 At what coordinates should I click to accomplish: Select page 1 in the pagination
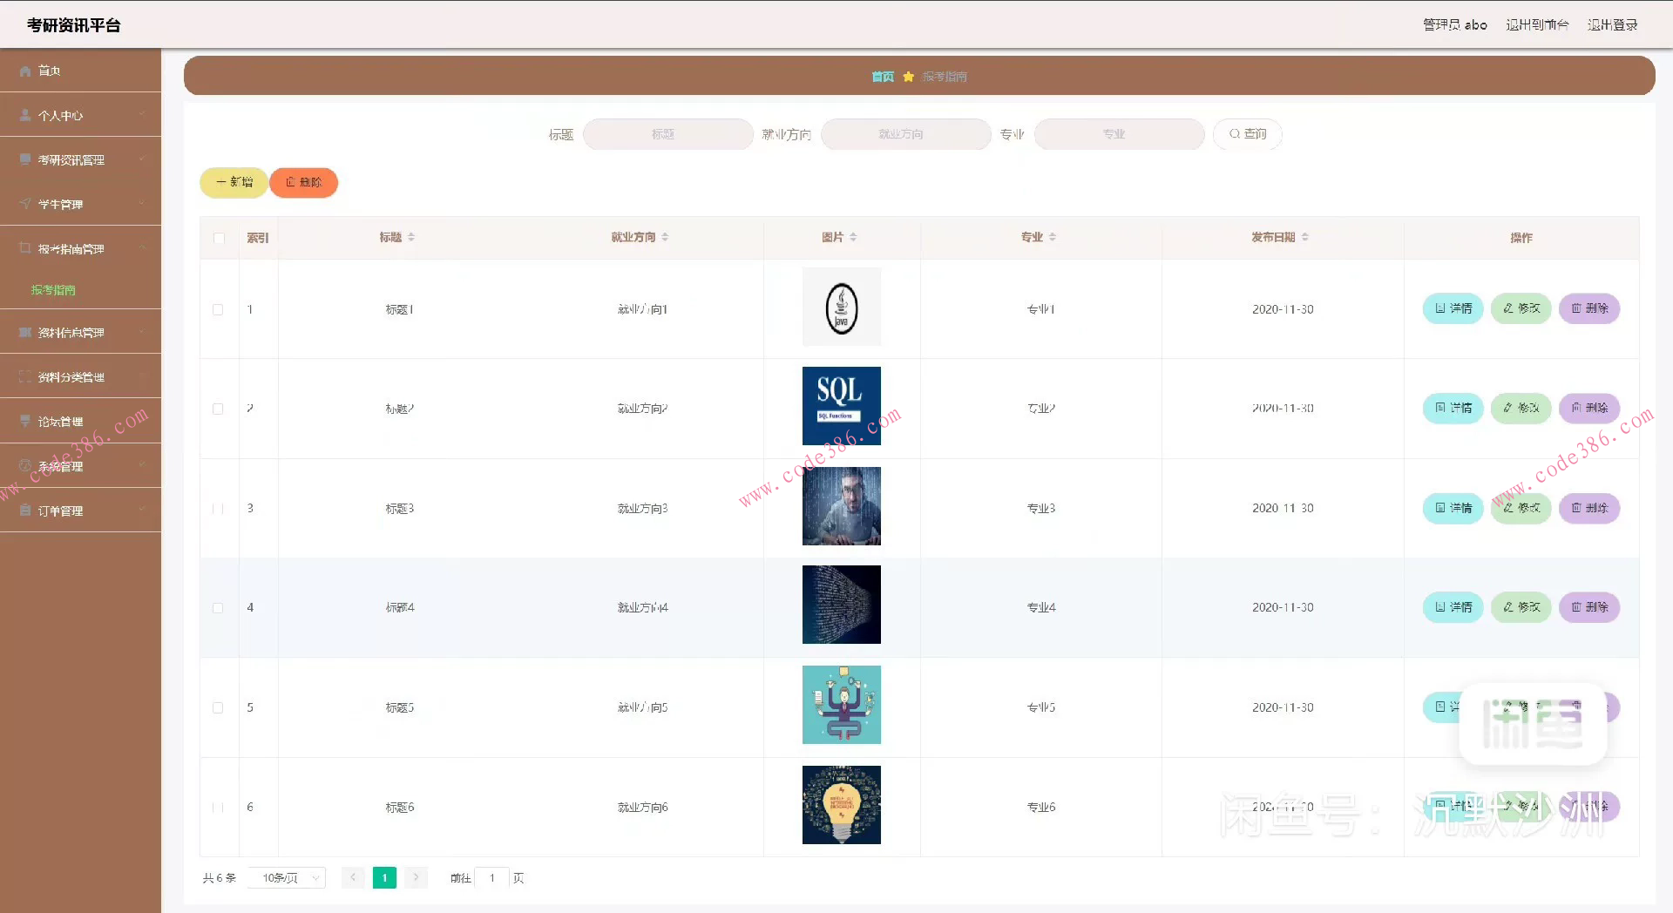tap(384, 877)
